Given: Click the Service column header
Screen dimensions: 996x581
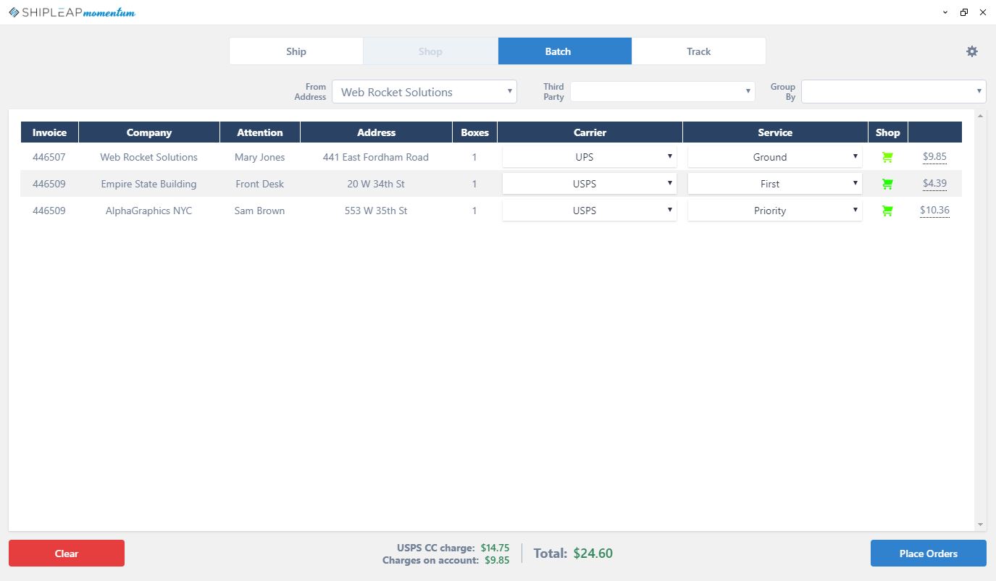Looking at the screenshot, I should click(x=775, y=132).
